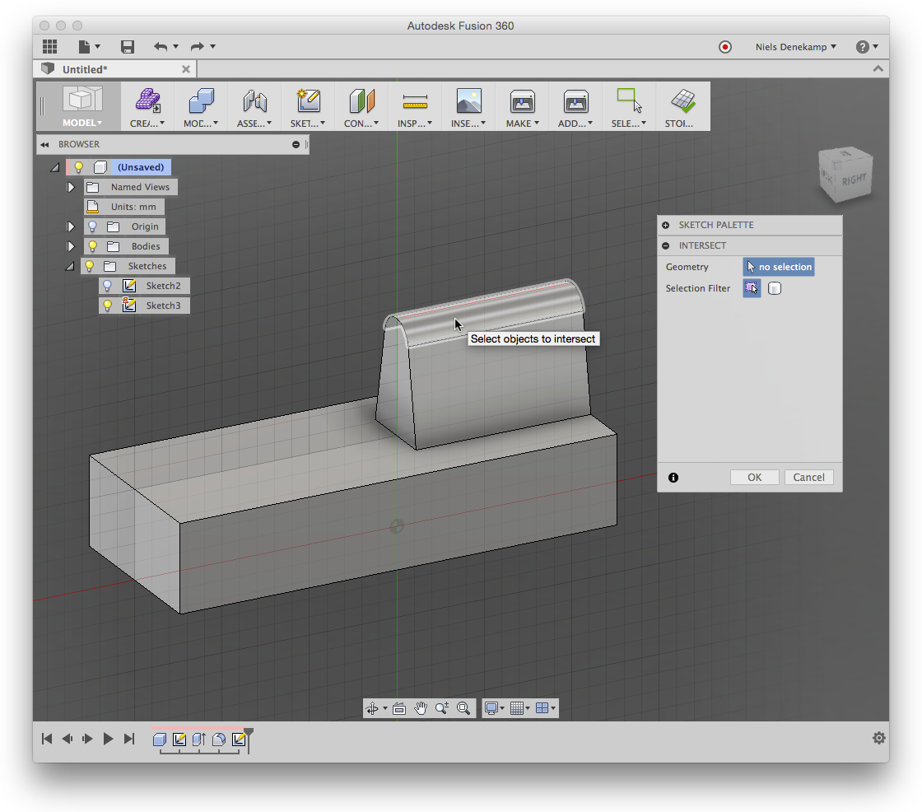Switch to the Model workspace menu
The width and height of the screenshot is (922, 812).
pyautogui.click(x=81, y=122)
